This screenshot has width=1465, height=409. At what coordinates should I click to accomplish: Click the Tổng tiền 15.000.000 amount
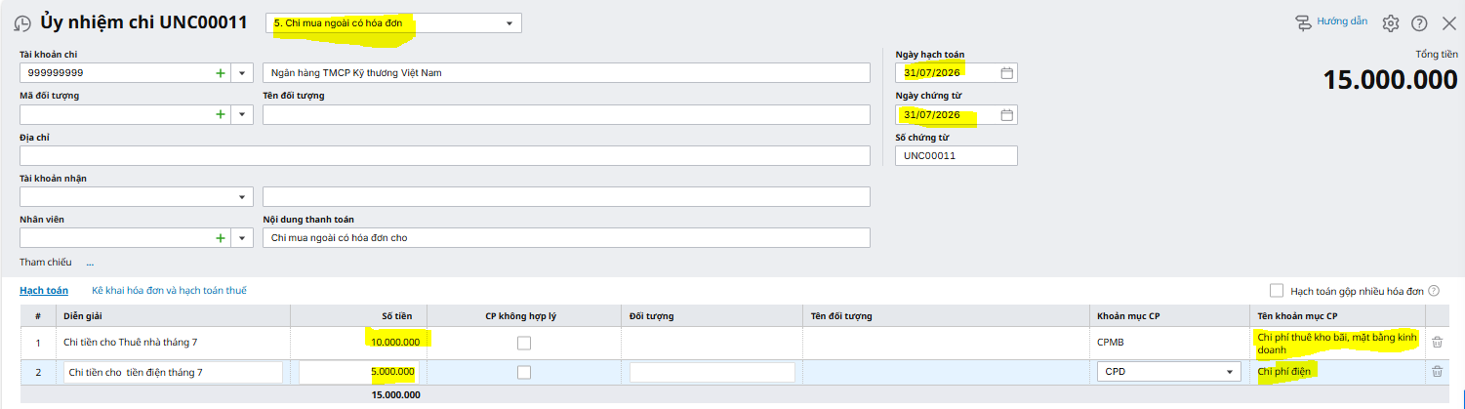click(x=1391, y=80)
